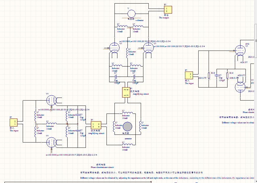Viewport: 257px width, 183px height.
Task: Click the 'ammeter' text label
Action: (x=128, y=139)
